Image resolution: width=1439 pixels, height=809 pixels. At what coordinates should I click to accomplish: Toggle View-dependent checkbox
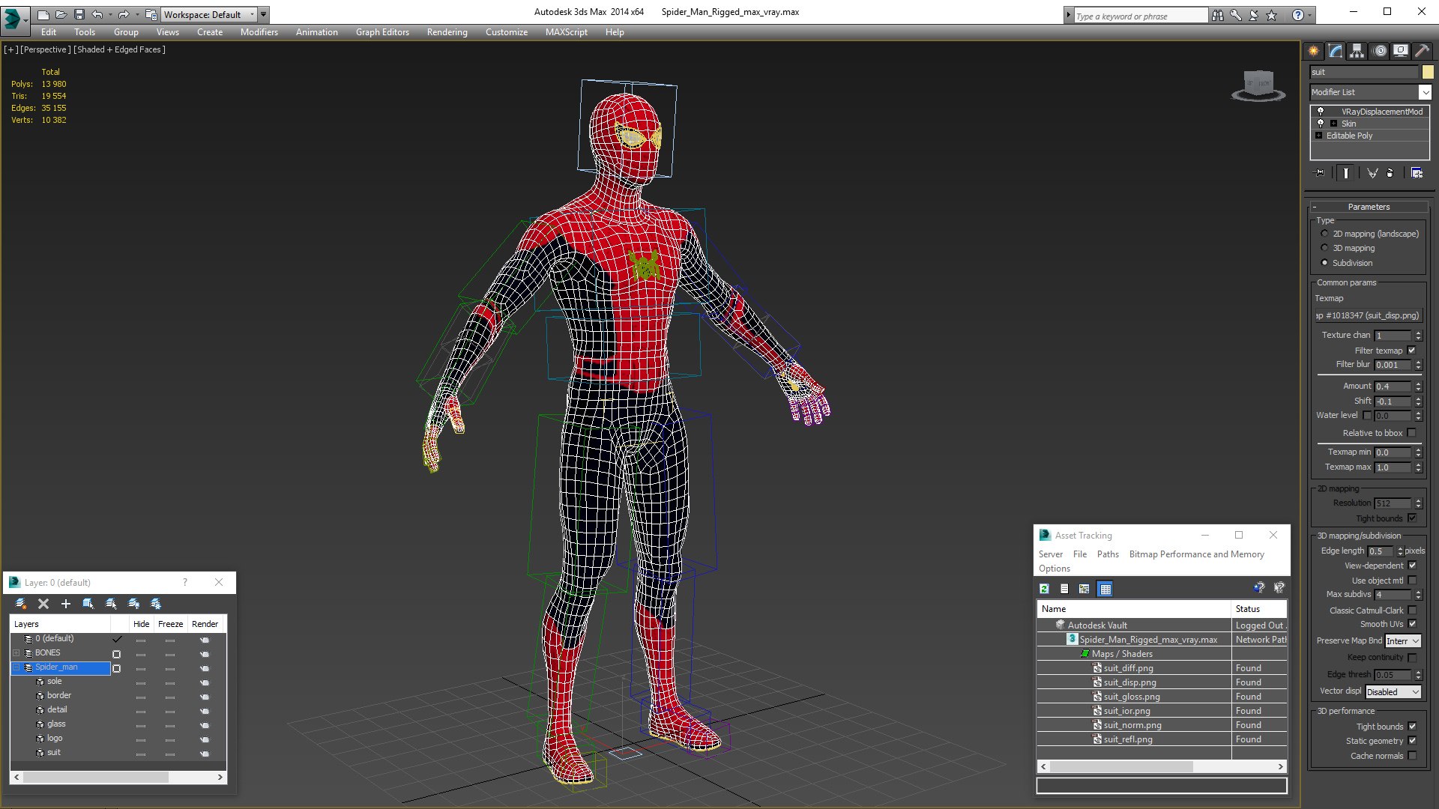(x=1412, y=566)
